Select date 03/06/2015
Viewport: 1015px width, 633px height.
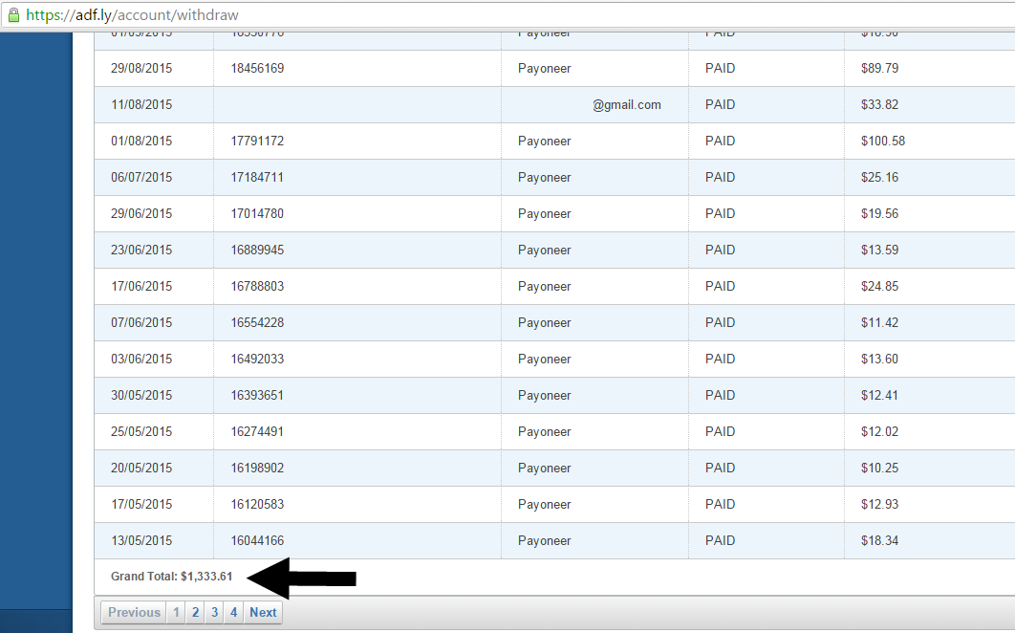(x=141, y=359)
